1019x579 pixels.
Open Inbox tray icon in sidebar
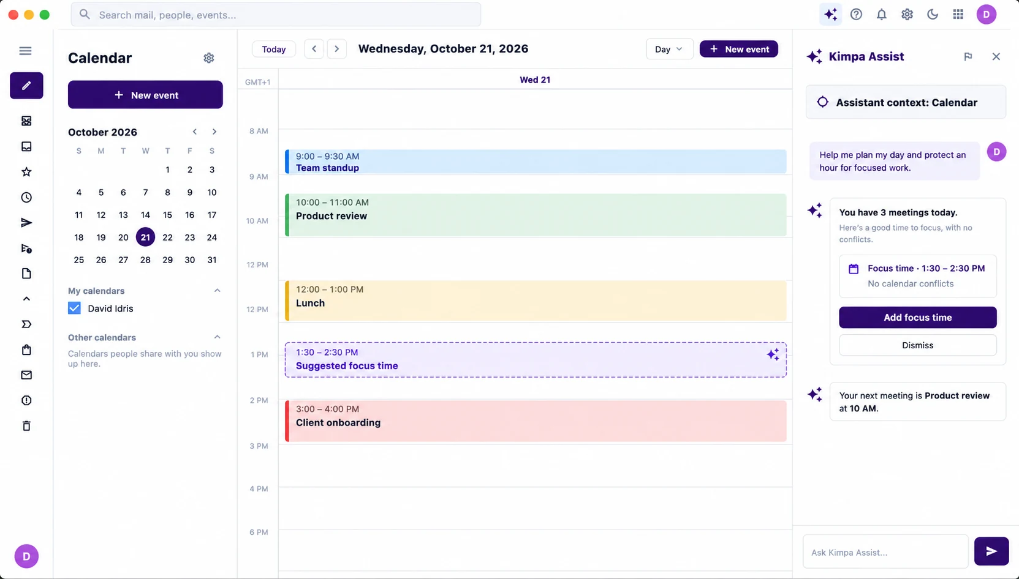tap(26, 146)
